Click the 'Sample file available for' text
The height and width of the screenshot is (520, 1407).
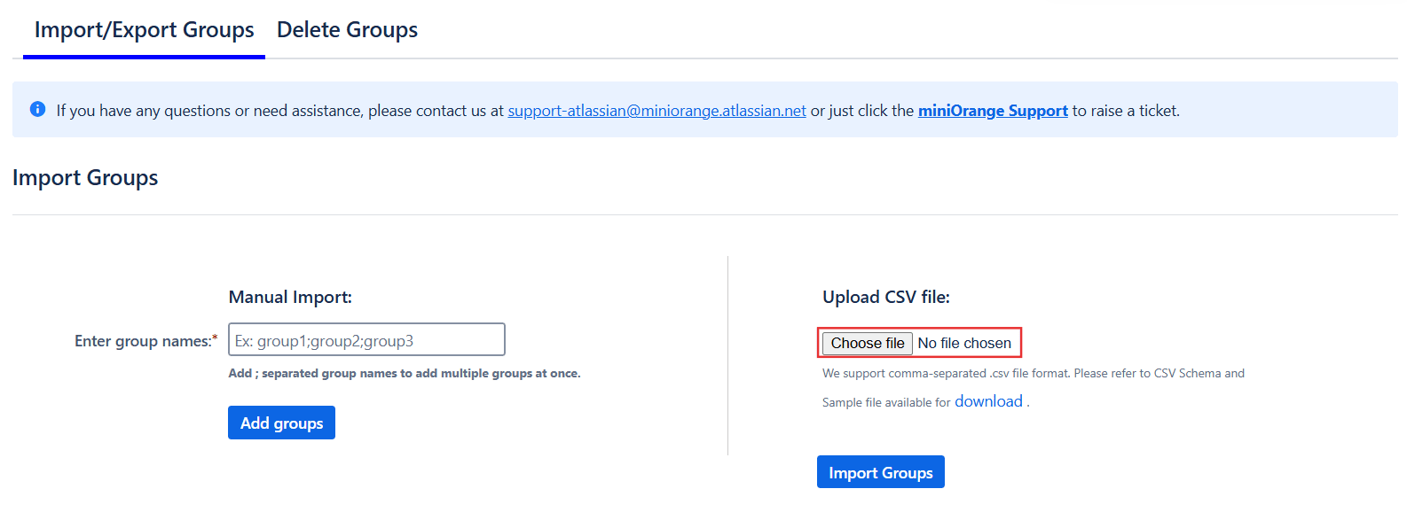[885, 402]
